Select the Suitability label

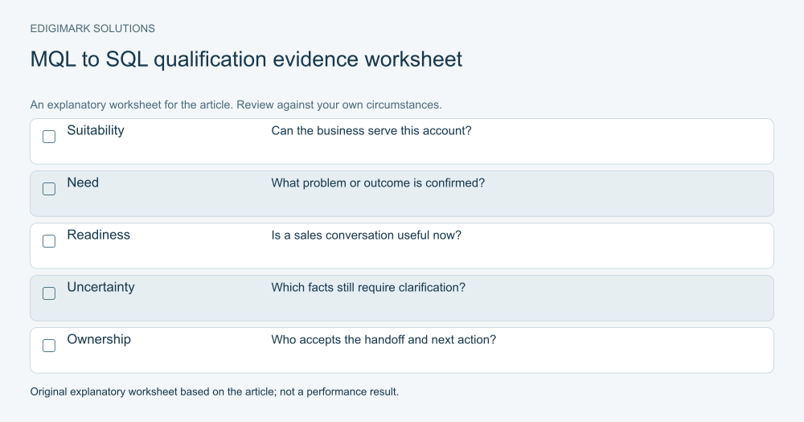click(96, 130)
